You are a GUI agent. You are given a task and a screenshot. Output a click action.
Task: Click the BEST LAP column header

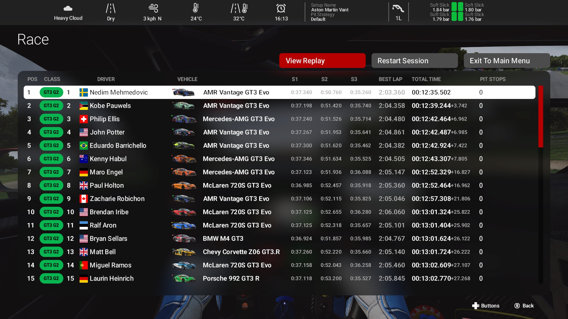pos(390,79)
